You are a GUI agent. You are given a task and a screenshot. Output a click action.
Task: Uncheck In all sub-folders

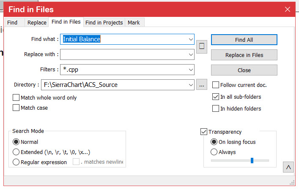(216, 97)
